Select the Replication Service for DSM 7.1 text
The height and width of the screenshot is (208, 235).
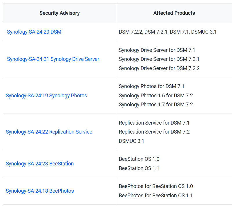pyautogui.click(x=154, y=123)
